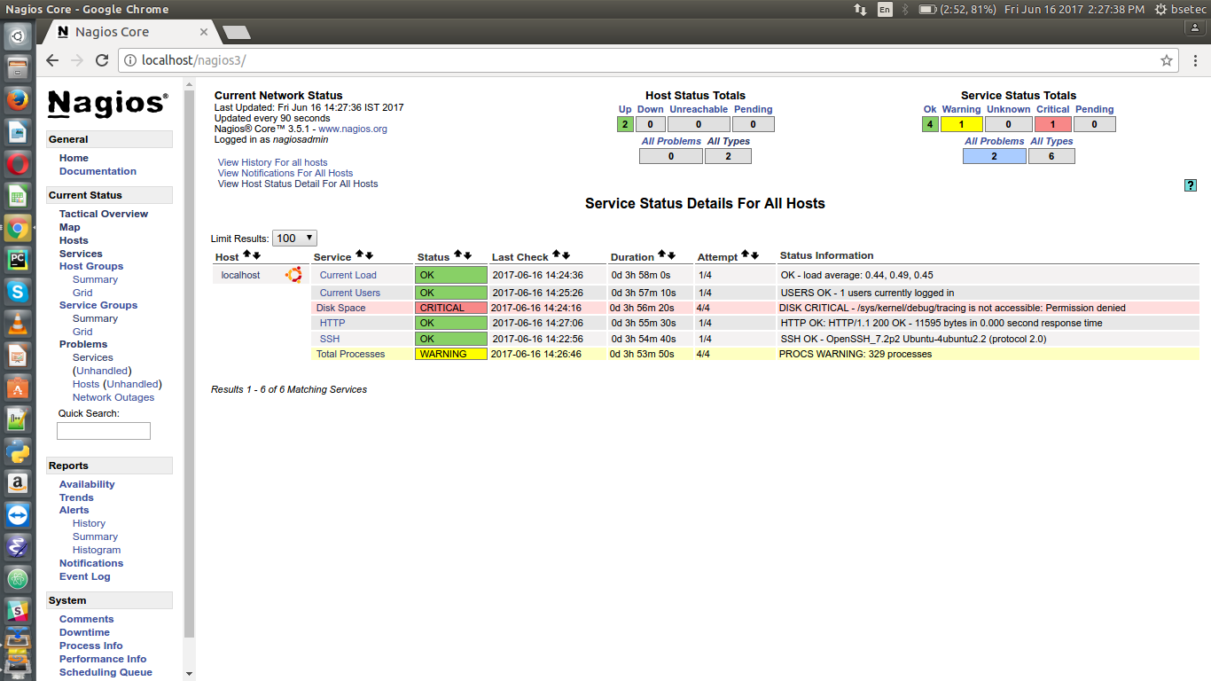The width and height of the screenshot is (1211, 681).
Task: Click the blue service All Problems count 2
Action: 995,156
